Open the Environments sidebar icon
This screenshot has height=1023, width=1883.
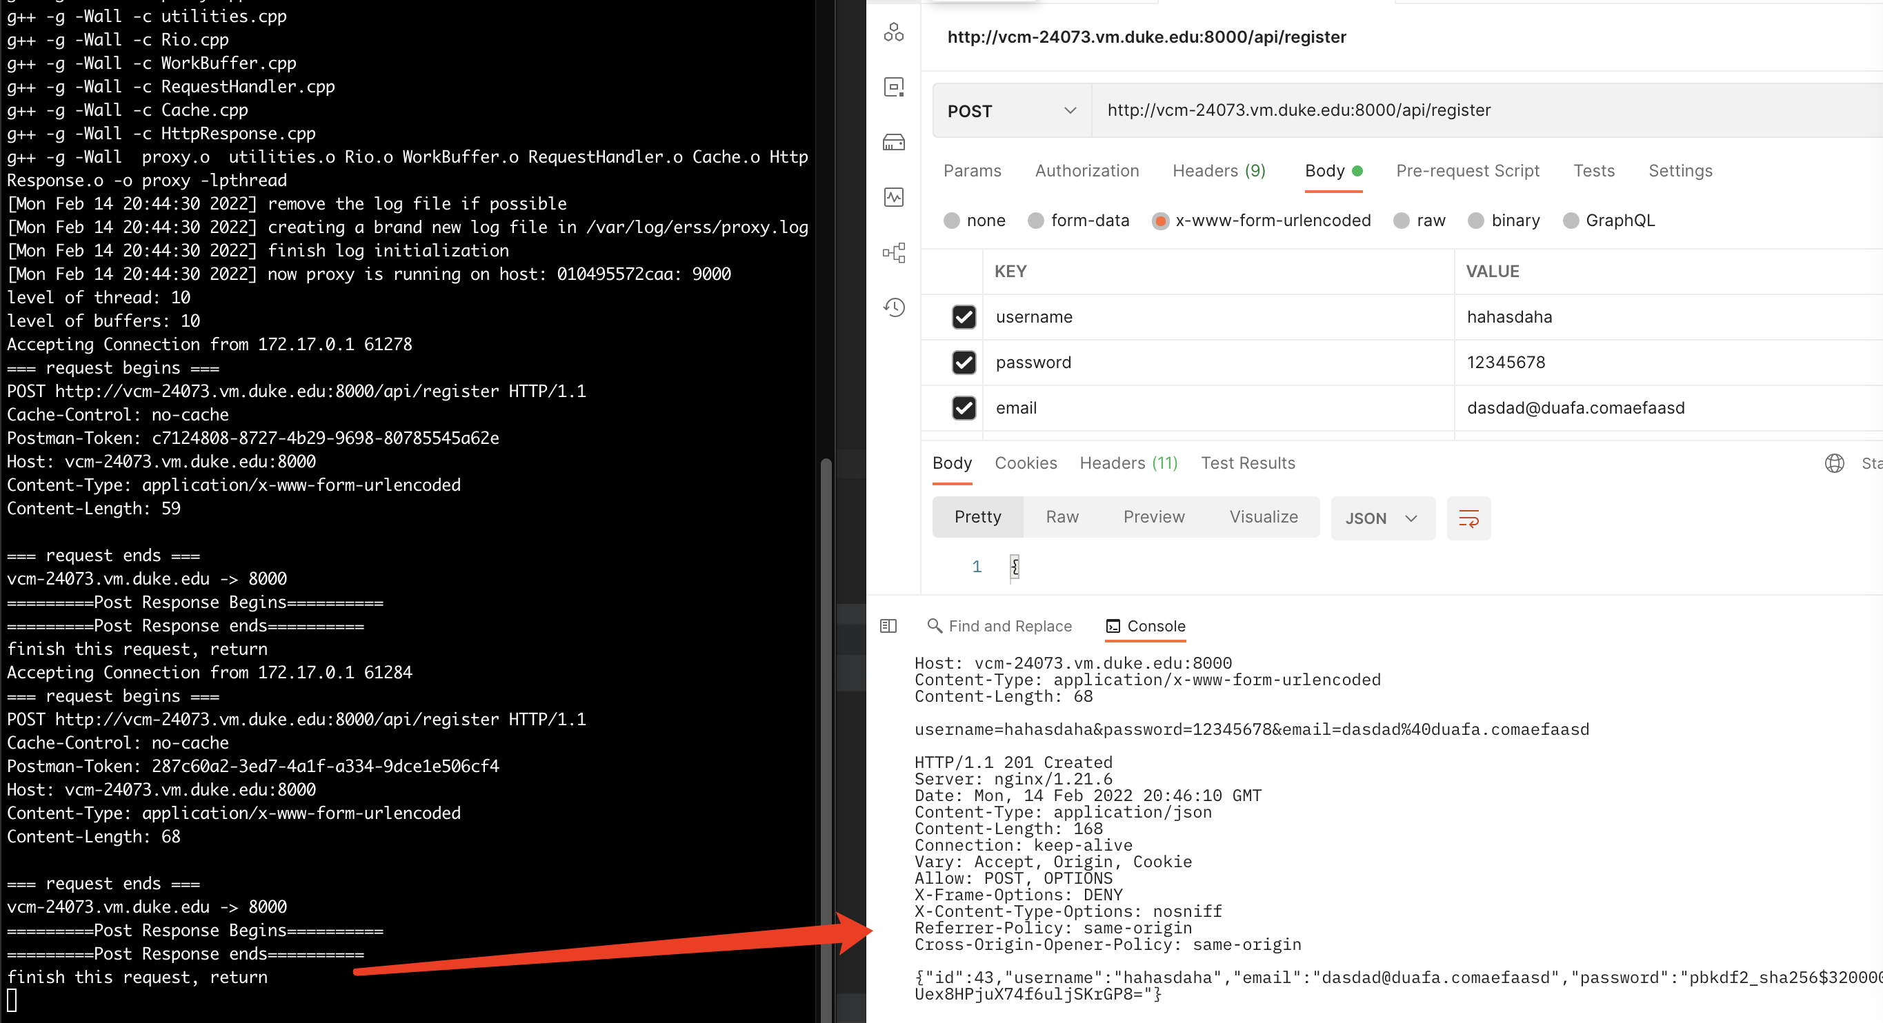(893, 87)
